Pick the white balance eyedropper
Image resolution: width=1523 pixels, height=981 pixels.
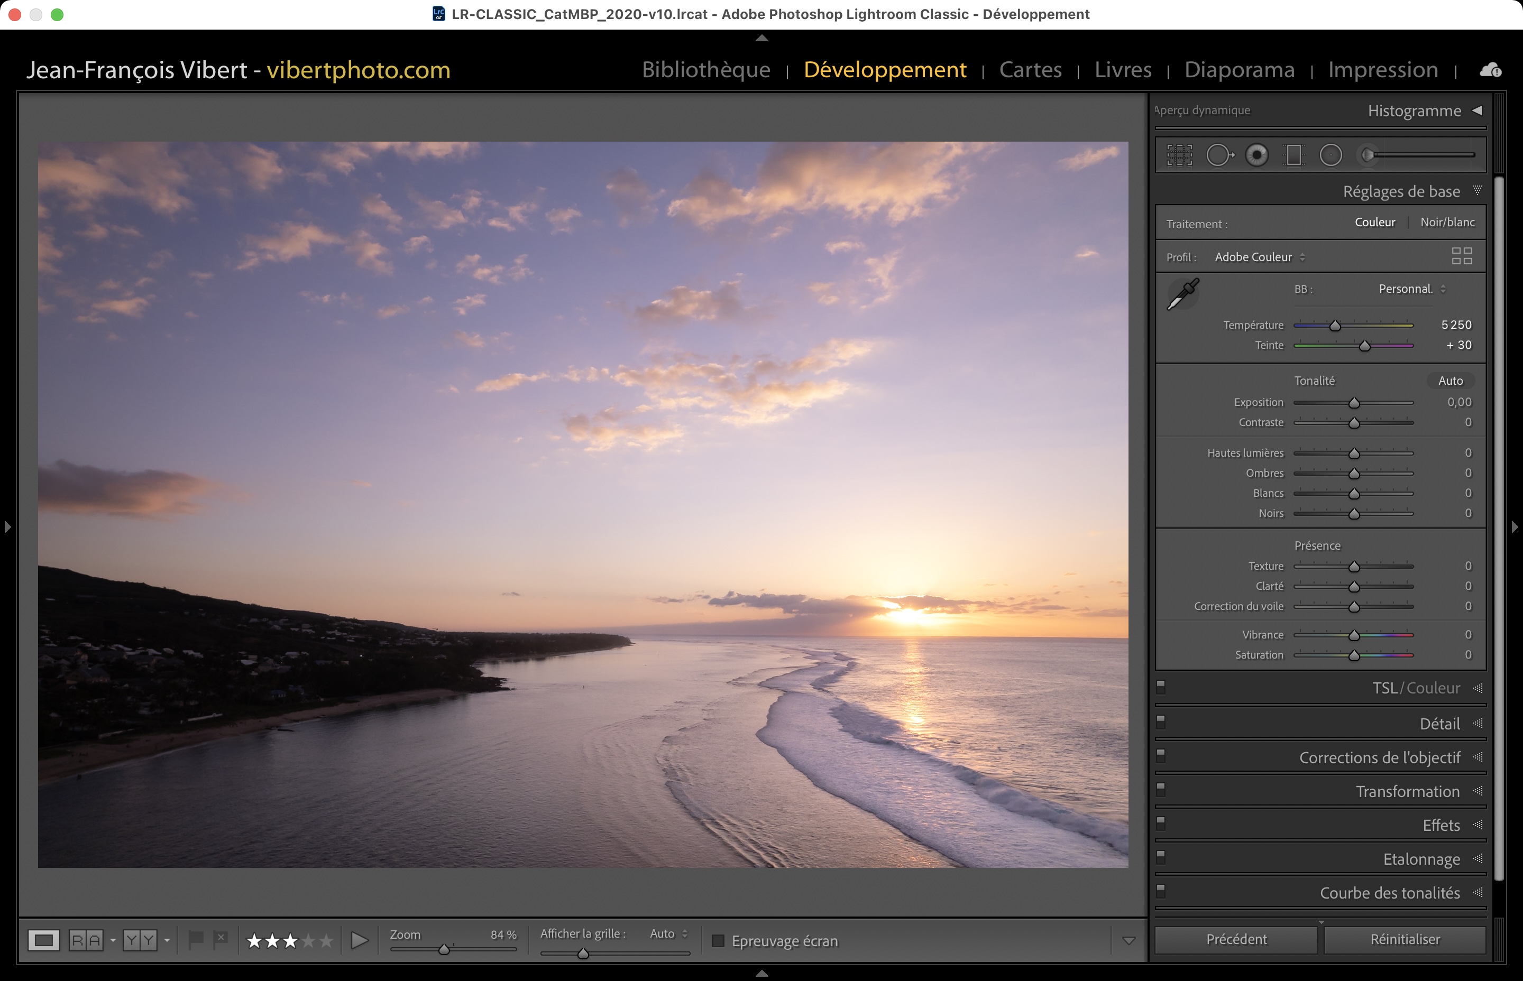point(1183,294)
